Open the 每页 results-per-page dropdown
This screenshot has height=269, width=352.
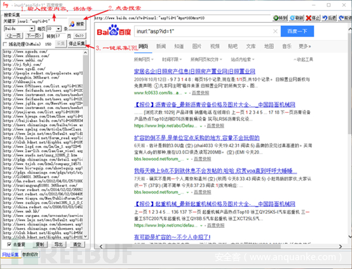[58, 29]
